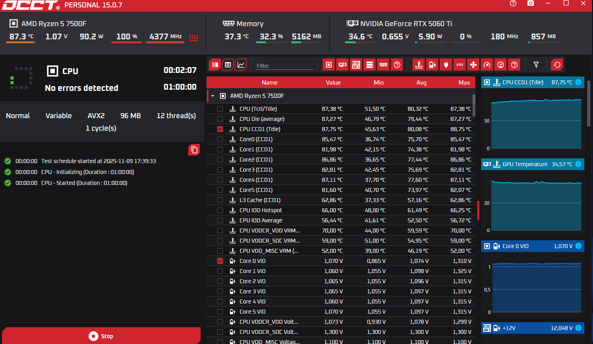Toggle the voltage sensor type filter
Viewport: 593px width, 344px height.
(432, 65)
